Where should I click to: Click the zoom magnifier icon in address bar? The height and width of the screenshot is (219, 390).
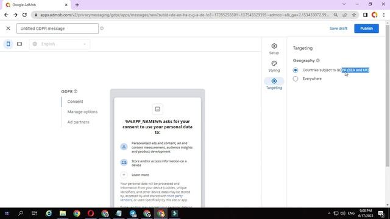(336, 15)
